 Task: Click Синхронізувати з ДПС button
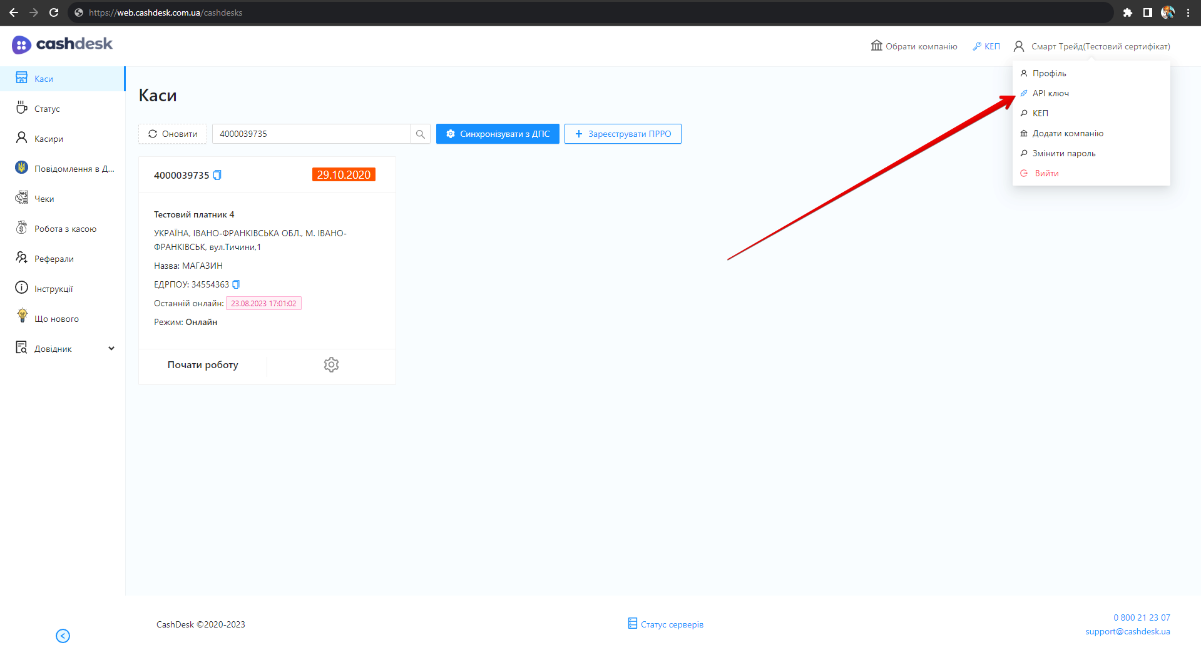pyautogui.click(x=498, y=134)
